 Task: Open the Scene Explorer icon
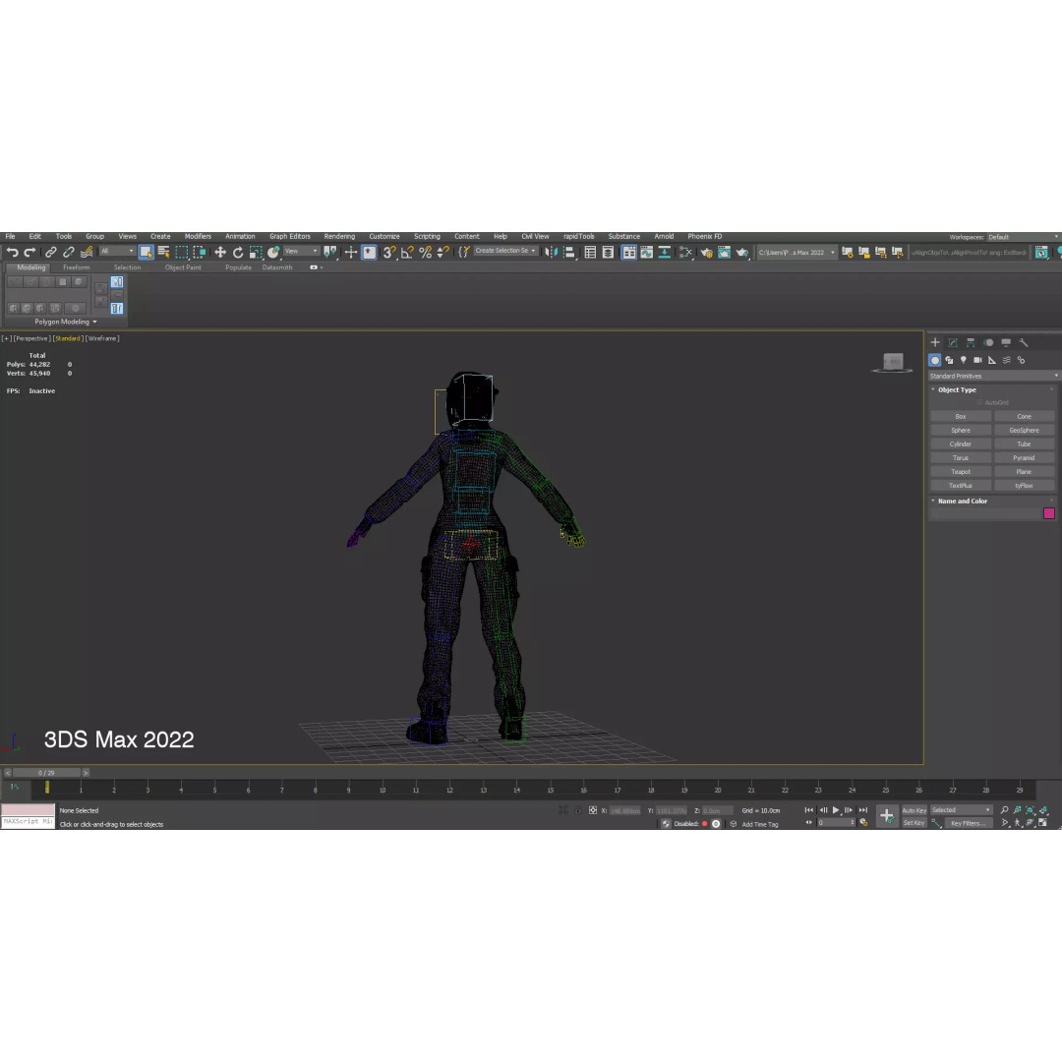591,253
